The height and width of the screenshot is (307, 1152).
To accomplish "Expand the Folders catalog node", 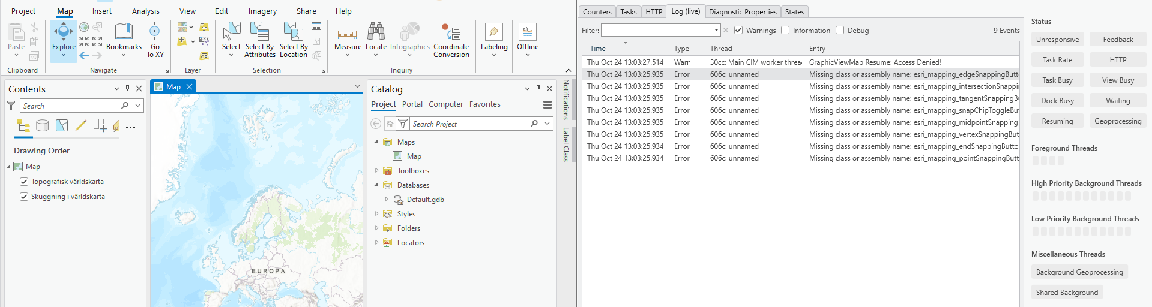I will point(376,228).
